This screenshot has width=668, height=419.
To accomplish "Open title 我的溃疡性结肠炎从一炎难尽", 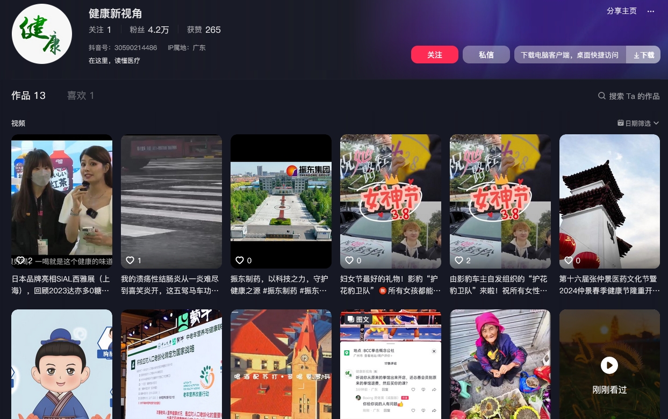I will 171,285.
